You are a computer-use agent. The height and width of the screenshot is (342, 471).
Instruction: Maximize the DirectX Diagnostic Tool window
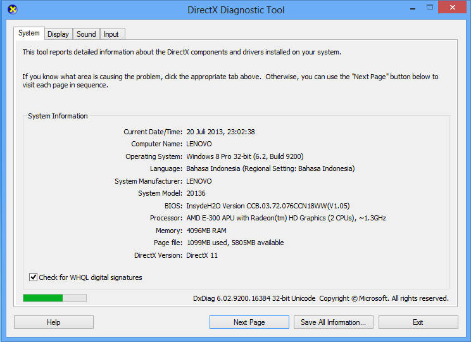[x=430, y=8]
